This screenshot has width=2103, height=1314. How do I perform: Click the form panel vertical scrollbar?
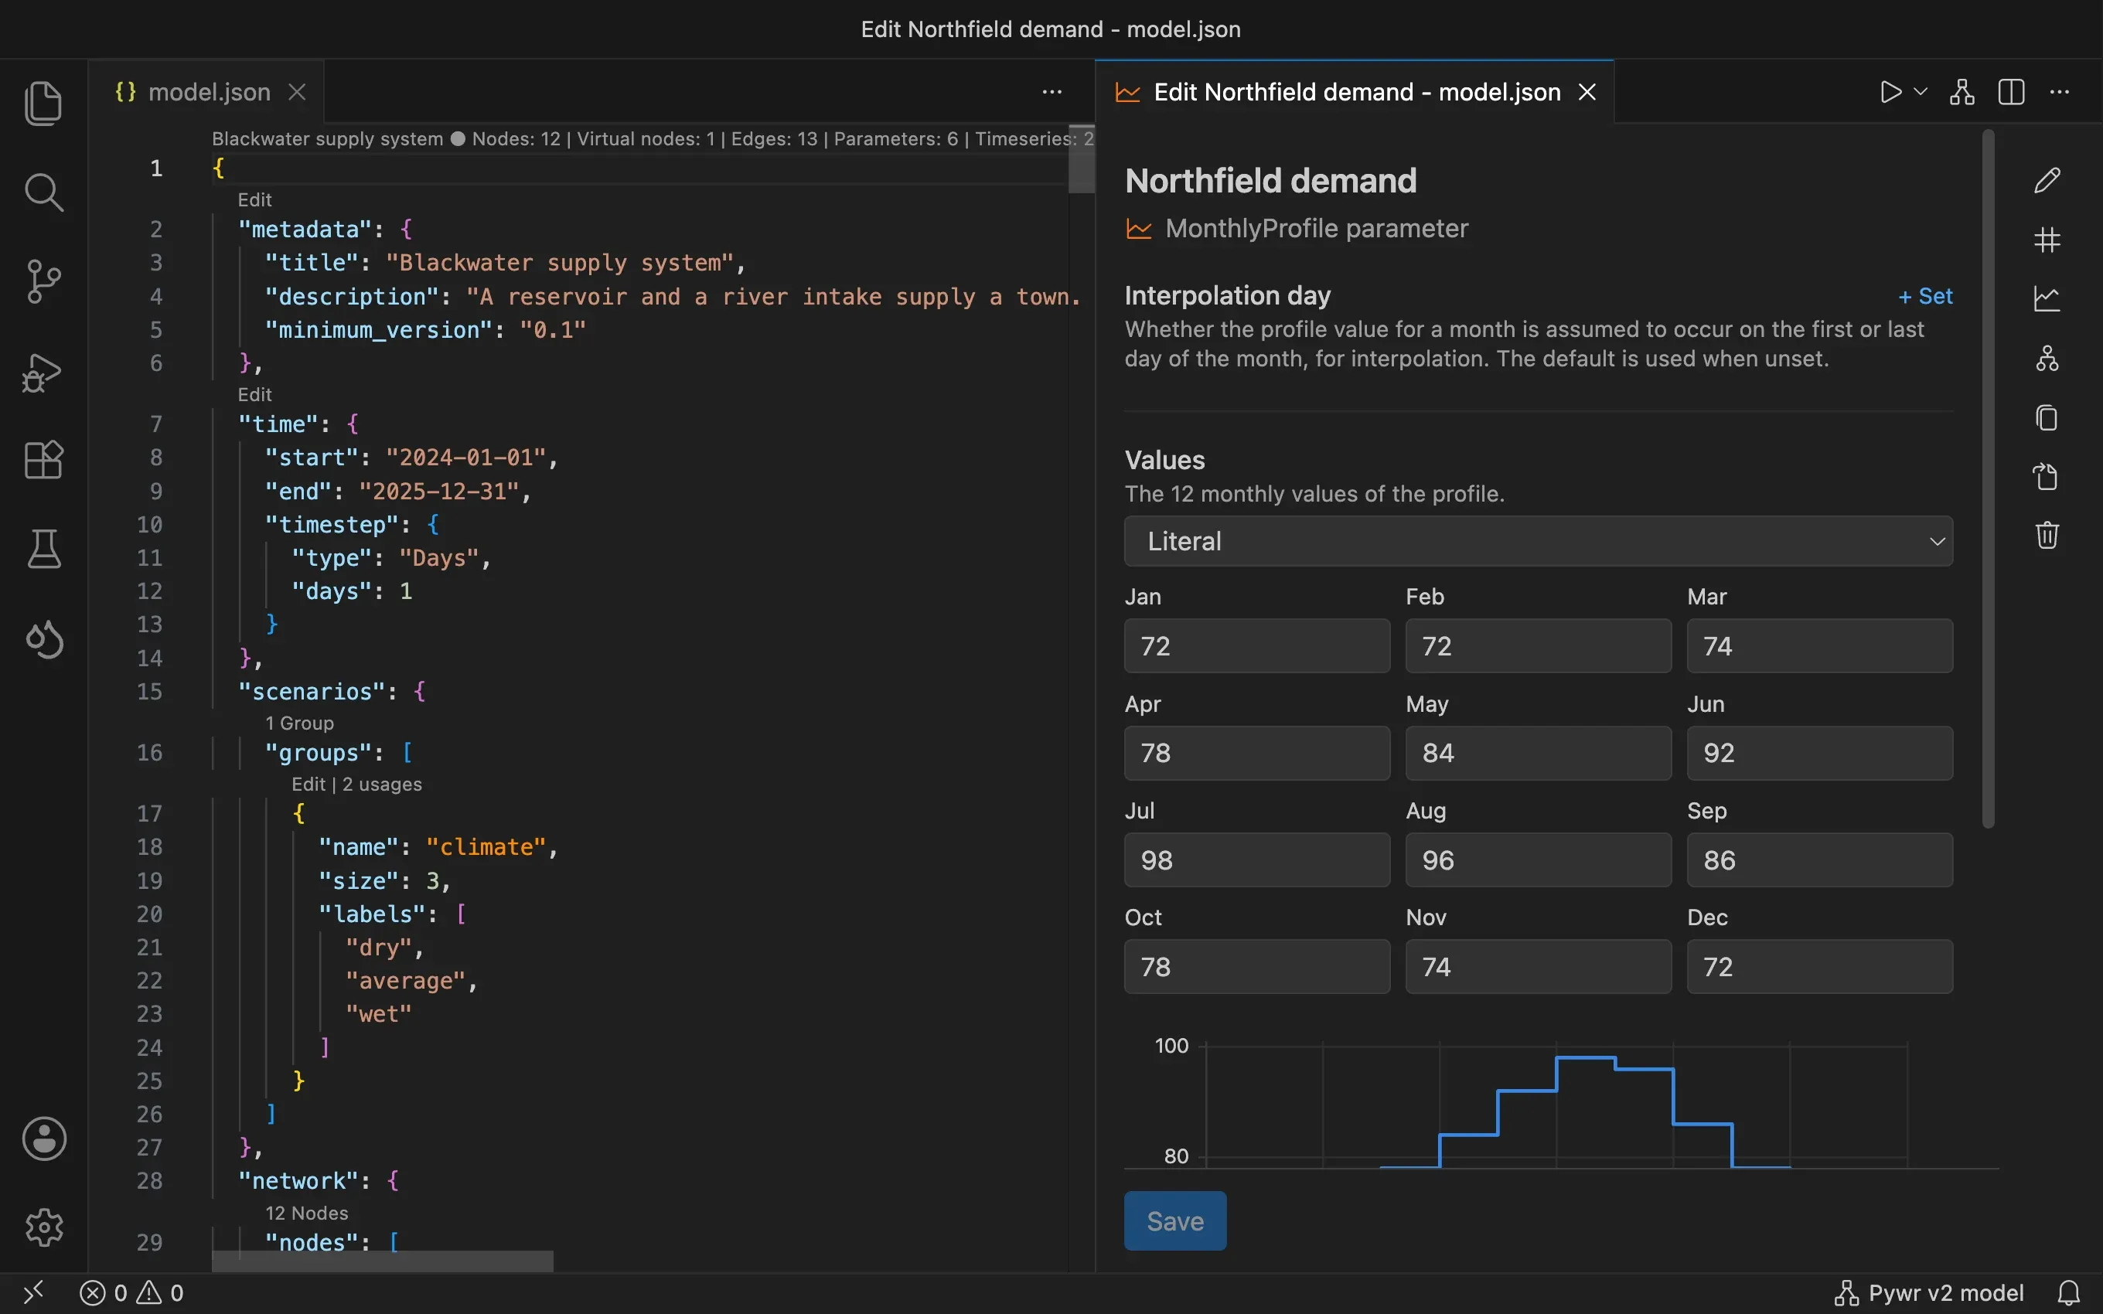tap(1988, 479)
